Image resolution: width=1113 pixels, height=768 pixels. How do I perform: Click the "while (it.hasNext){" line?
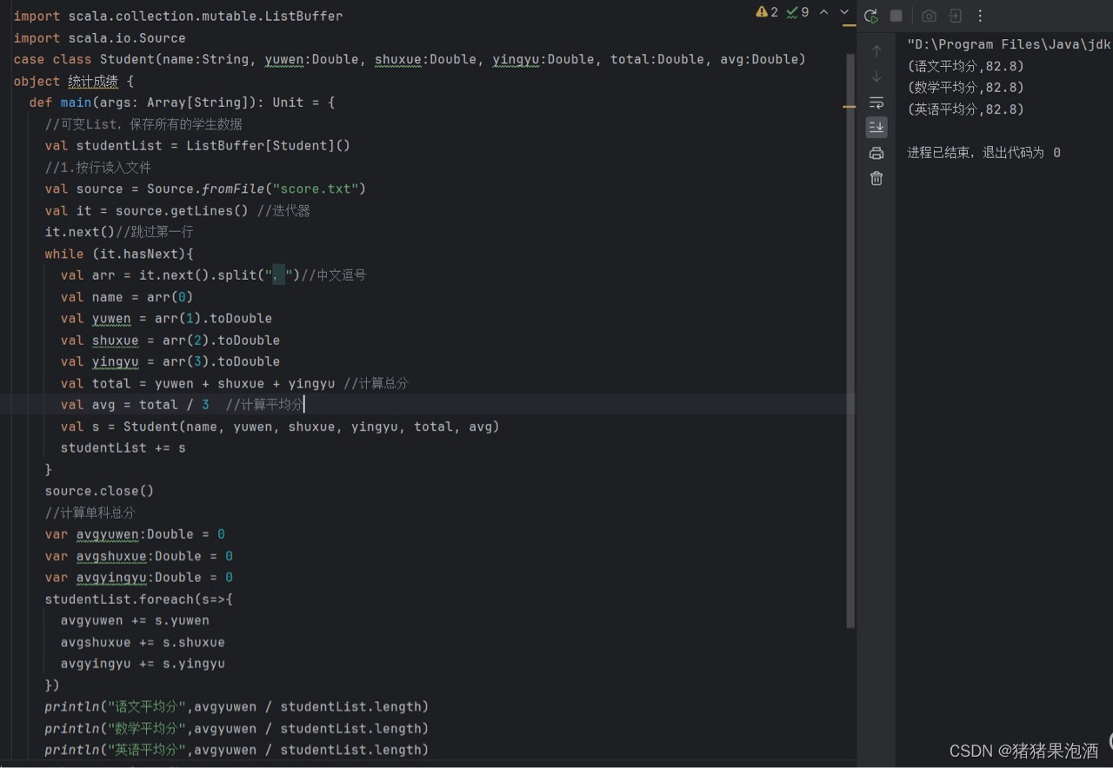(x=119, y=254)
